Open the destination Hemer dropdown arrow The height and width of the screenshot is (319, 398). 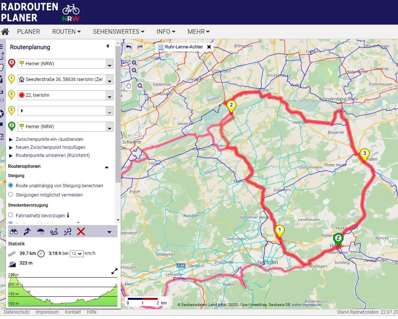click(109, 127)
